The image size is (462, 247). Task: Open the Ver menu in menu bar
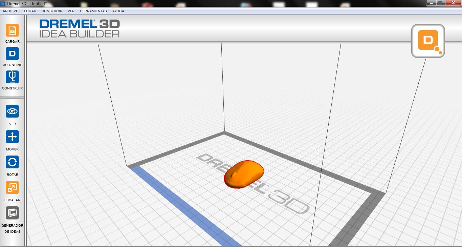[x=71, y=11]
